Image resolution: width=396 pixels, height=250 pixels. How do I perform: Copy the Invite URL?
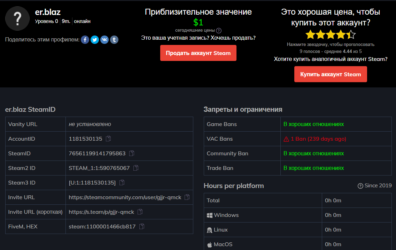click(x=187, y=197)
